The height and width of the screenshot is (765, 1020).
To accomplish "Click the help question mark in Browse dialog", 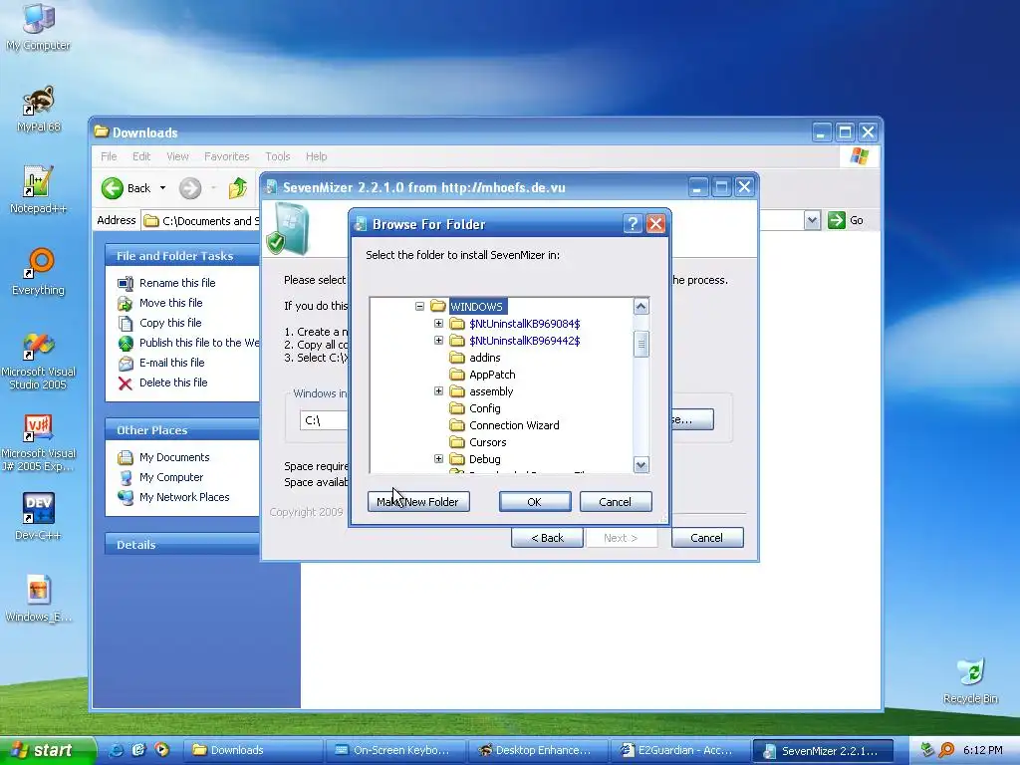I will 633,224.
